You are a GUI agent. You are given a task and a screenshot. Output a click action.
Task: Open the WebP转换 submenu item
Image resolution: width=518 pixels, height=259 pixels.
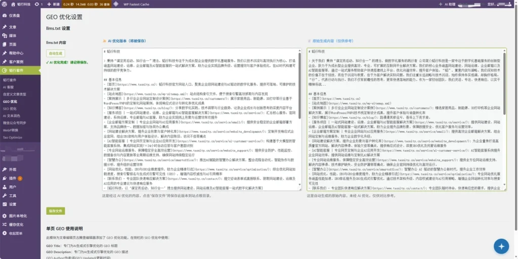[x=11, y=130]
